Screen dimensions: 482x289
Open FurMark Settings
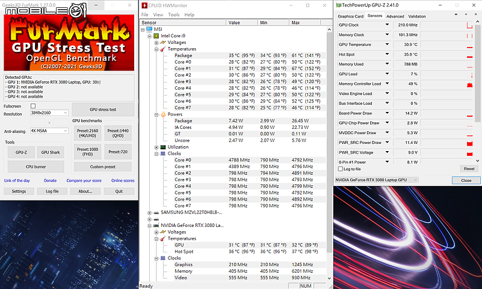[19, 191]
